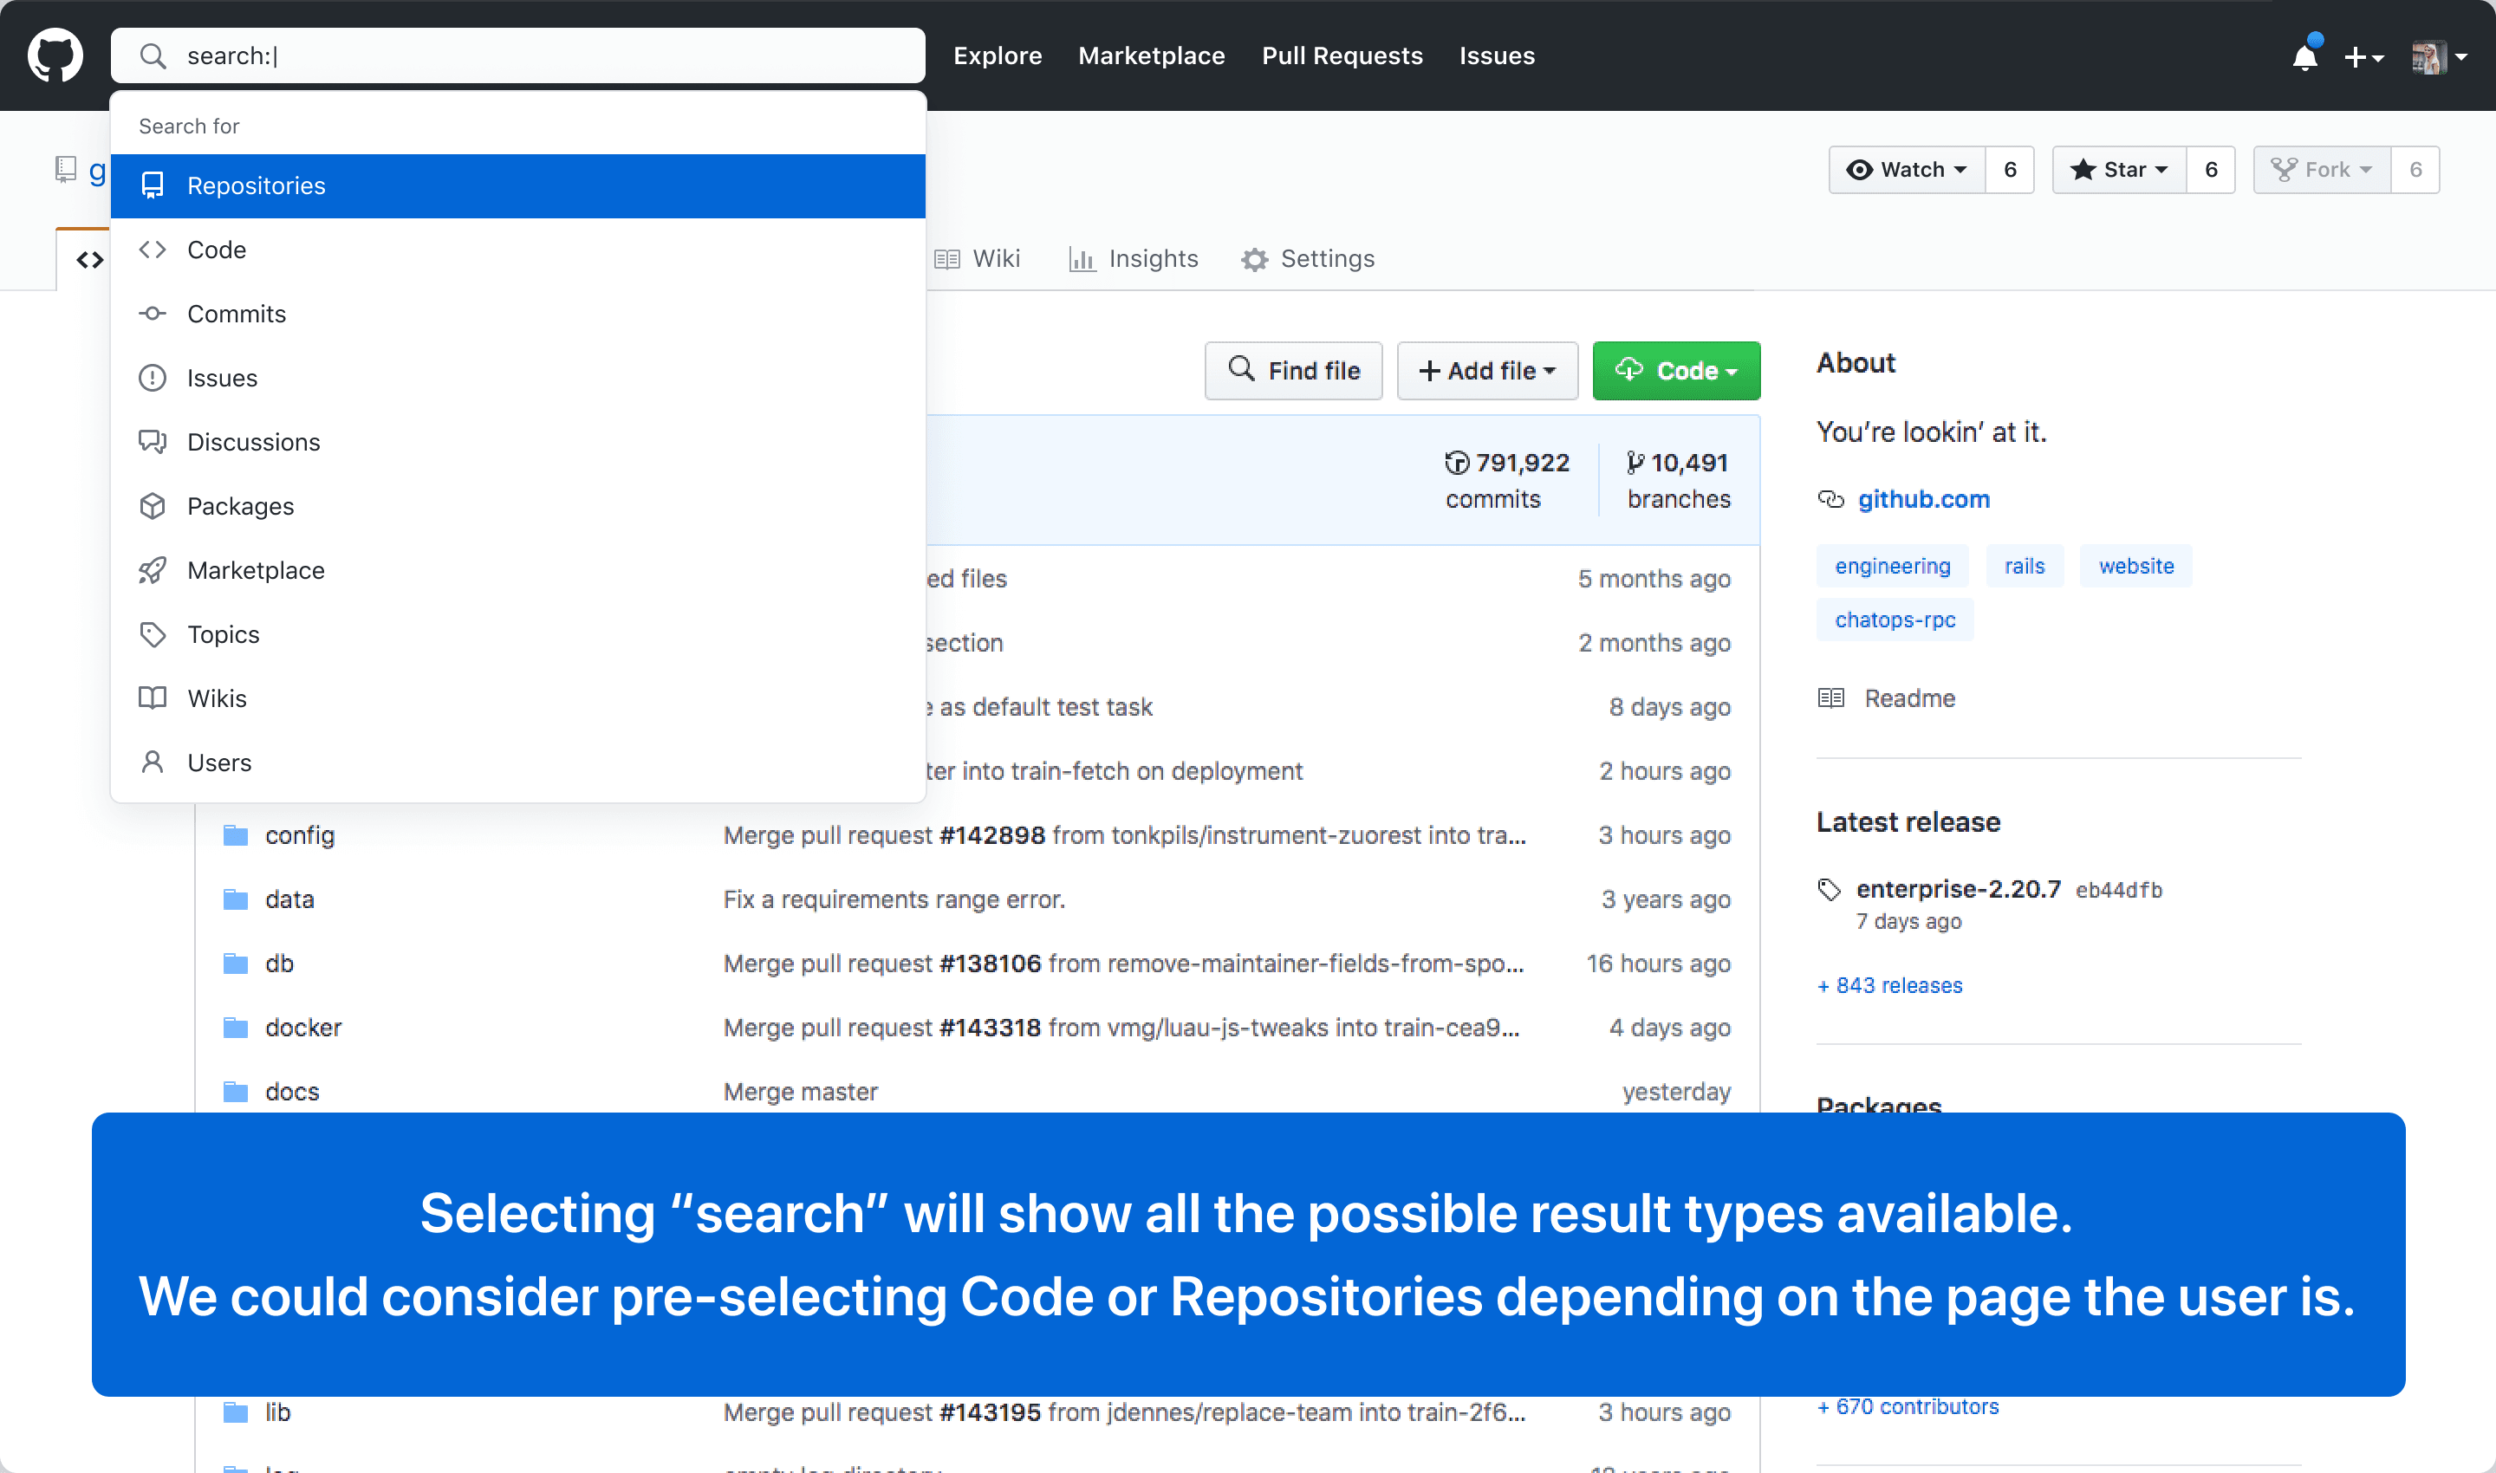Open the docs folder

click(x=292, y=1092)
